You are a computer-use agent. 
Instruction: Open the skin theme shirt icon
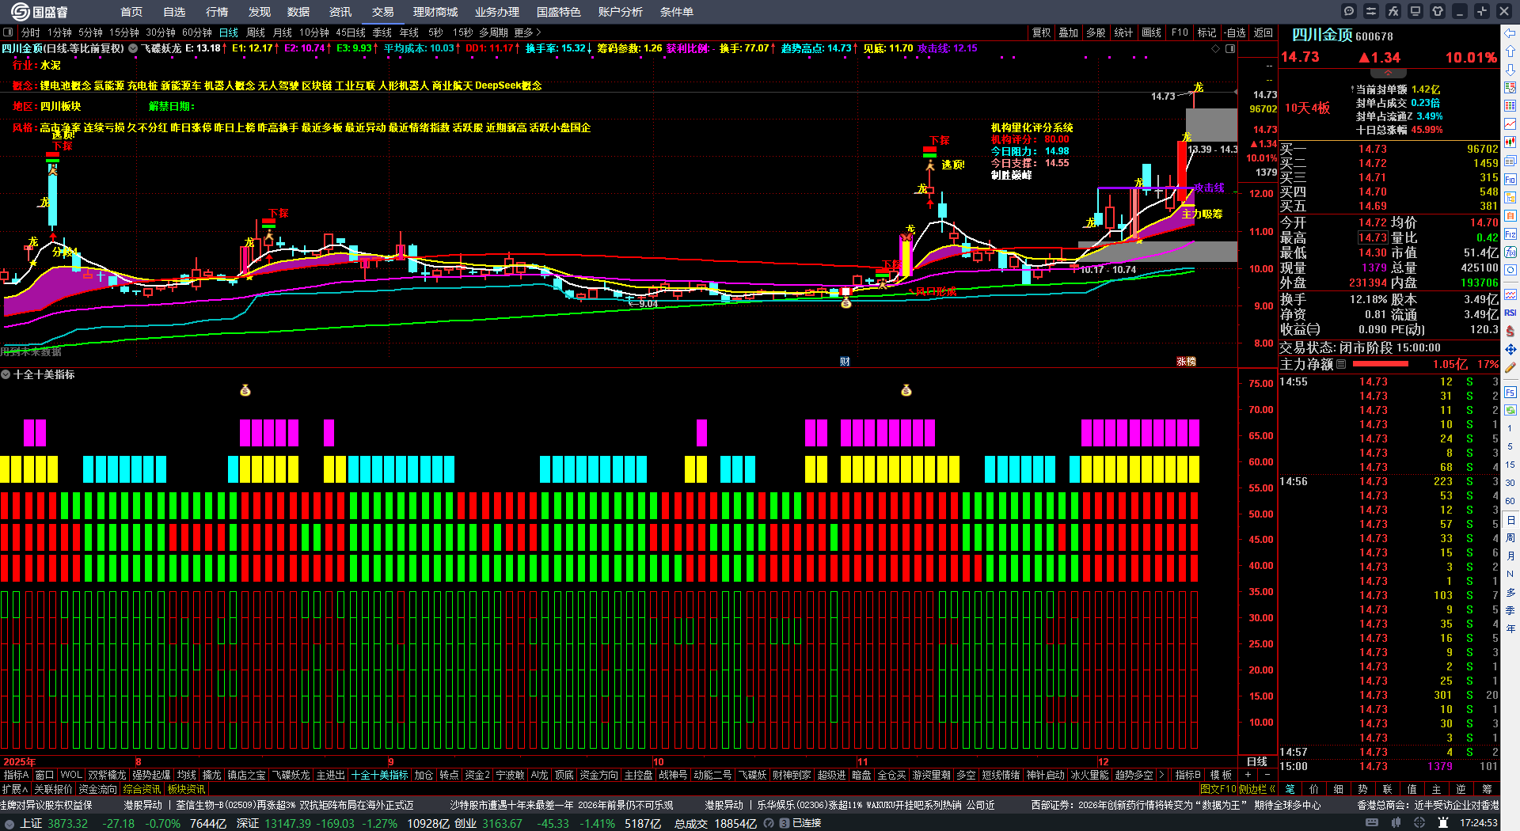(1438, 11)
